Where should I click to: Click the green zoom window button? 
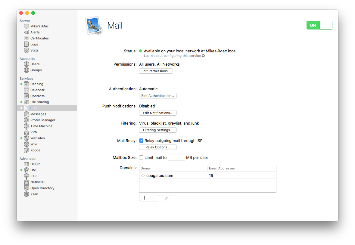[33, 13]
